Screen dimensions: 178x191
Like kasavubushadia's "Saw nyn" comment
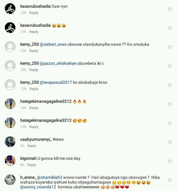(170, 9)
